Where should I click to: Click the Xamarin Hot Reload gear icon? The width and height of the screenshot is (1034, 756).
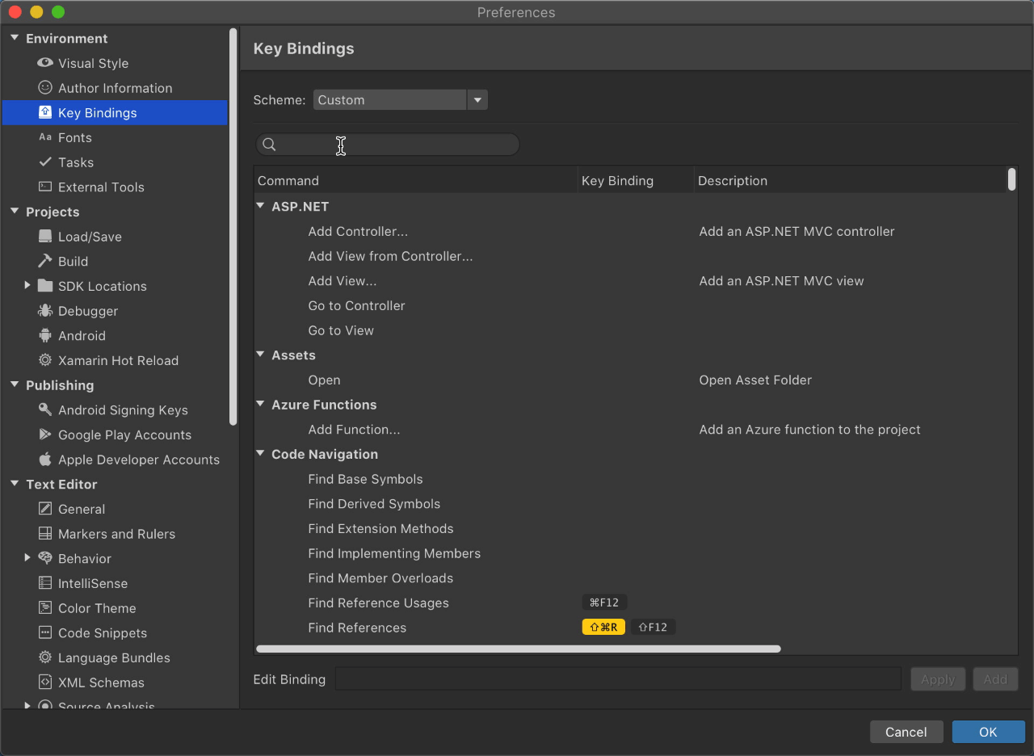pyautogui.click(x=45, y=360)
